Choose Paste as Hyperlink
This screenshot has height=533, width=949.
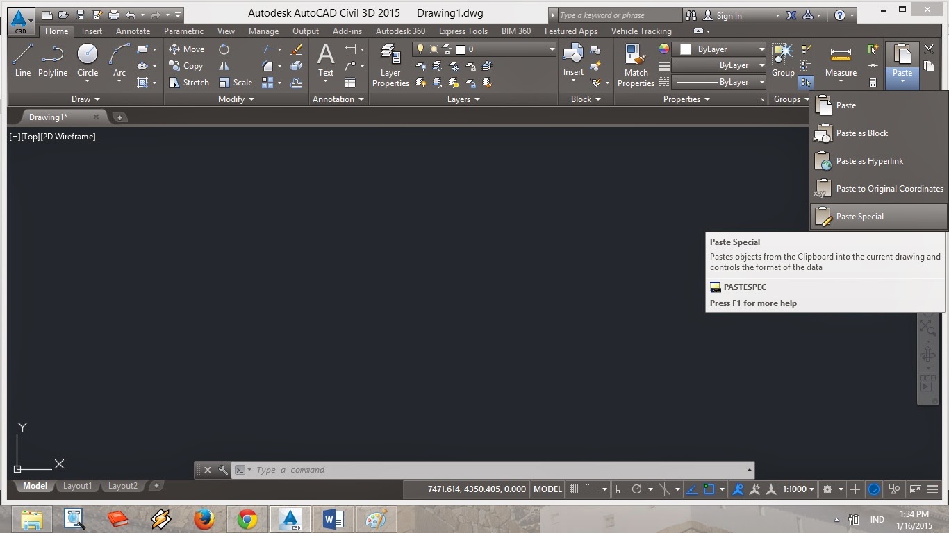(879, 161)
